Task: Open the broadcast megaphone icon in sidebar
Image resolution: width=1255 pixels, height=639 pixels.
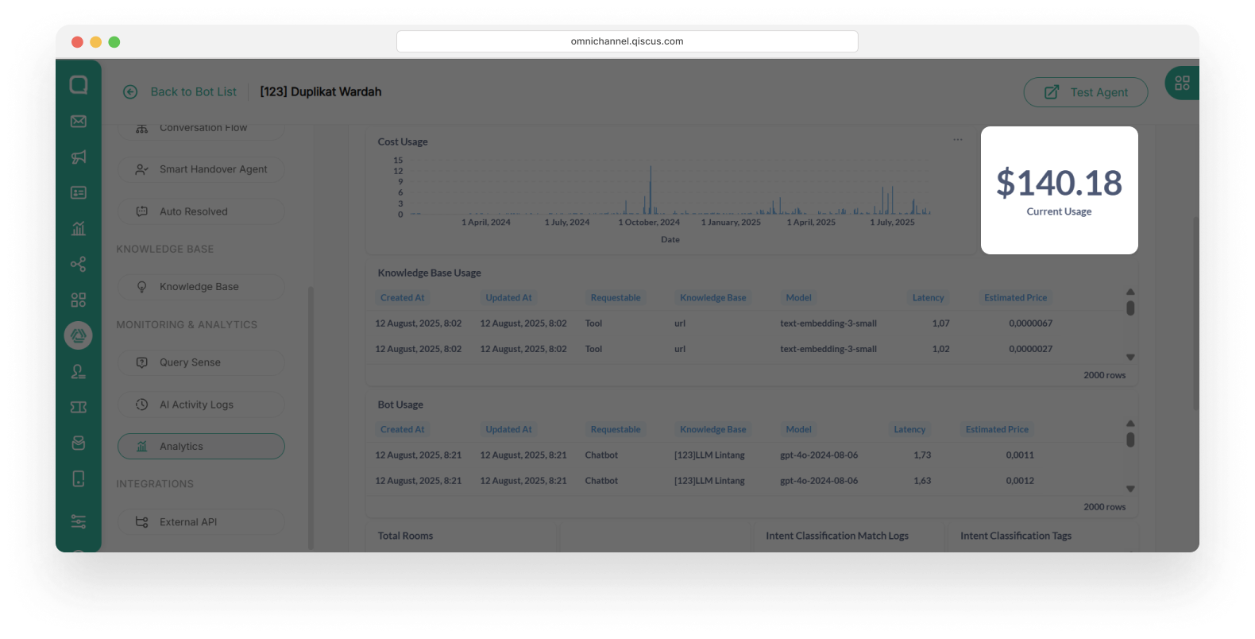Action: 78,157
